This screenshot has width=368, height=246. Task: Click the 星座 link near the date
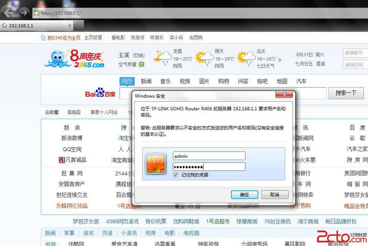320,63
